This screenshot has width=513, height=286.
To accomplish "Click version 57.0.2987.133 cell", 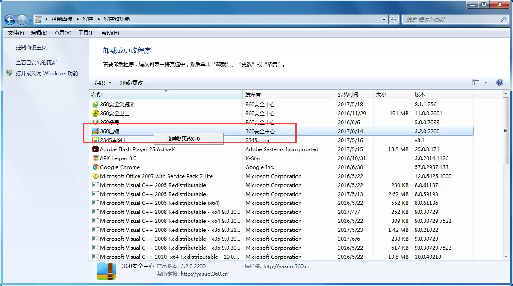I will click(431, 167).
